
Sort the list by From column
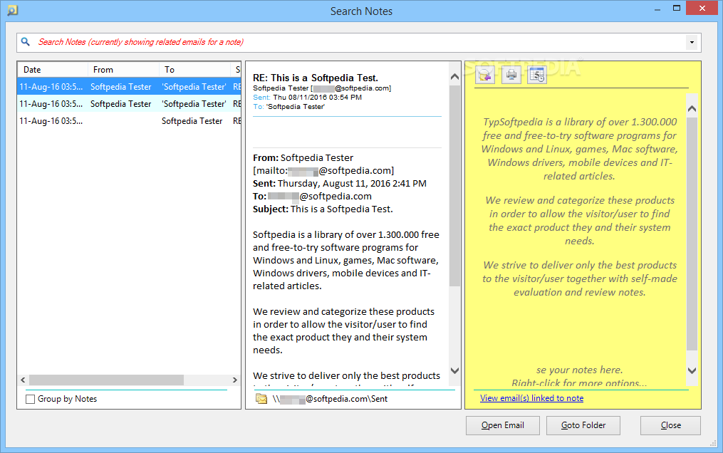coord(123,70)
